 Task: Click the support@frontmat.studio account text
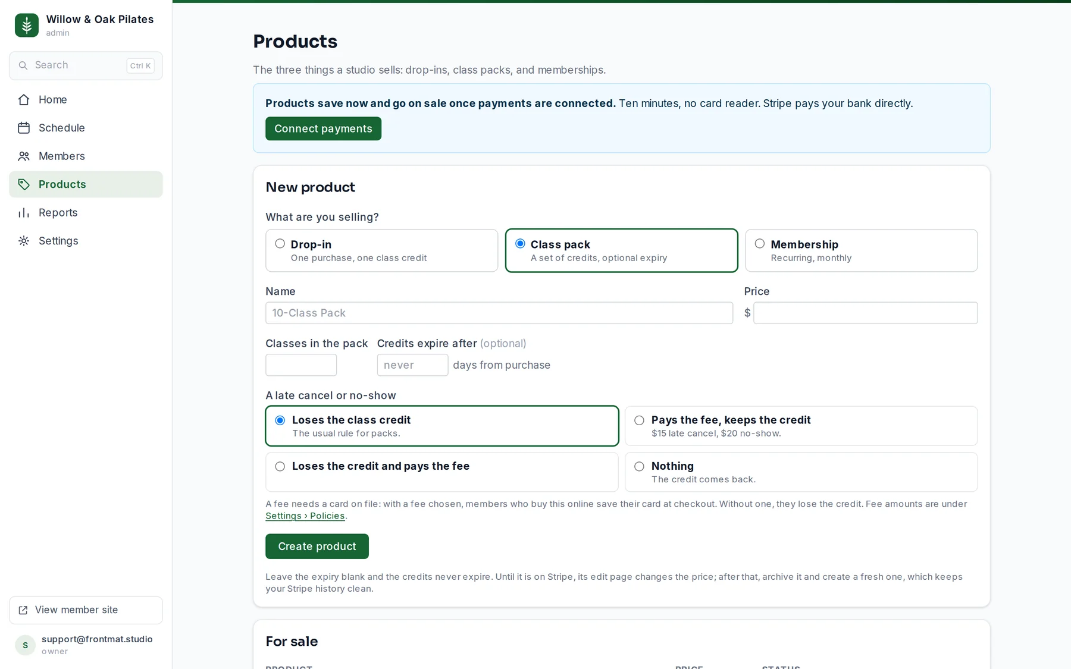click(x=97, y=639)
